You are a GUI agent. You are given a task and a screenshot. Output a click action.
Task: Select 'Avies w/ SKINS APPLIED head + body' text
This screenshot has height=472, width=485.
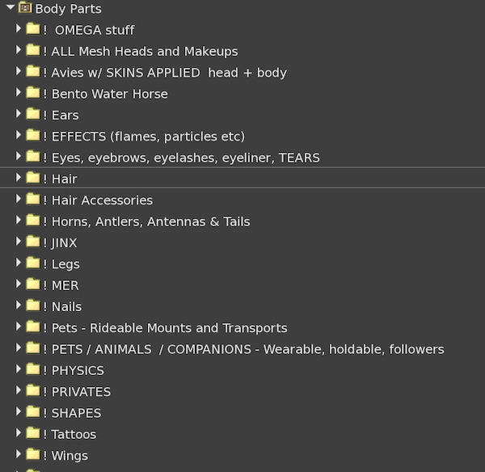click(x=169, y=73)
